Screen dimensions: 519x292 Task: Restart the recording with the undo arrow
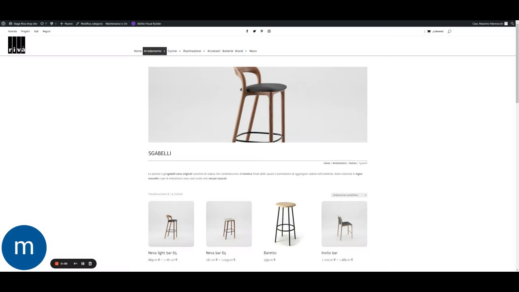pos(75,264)
